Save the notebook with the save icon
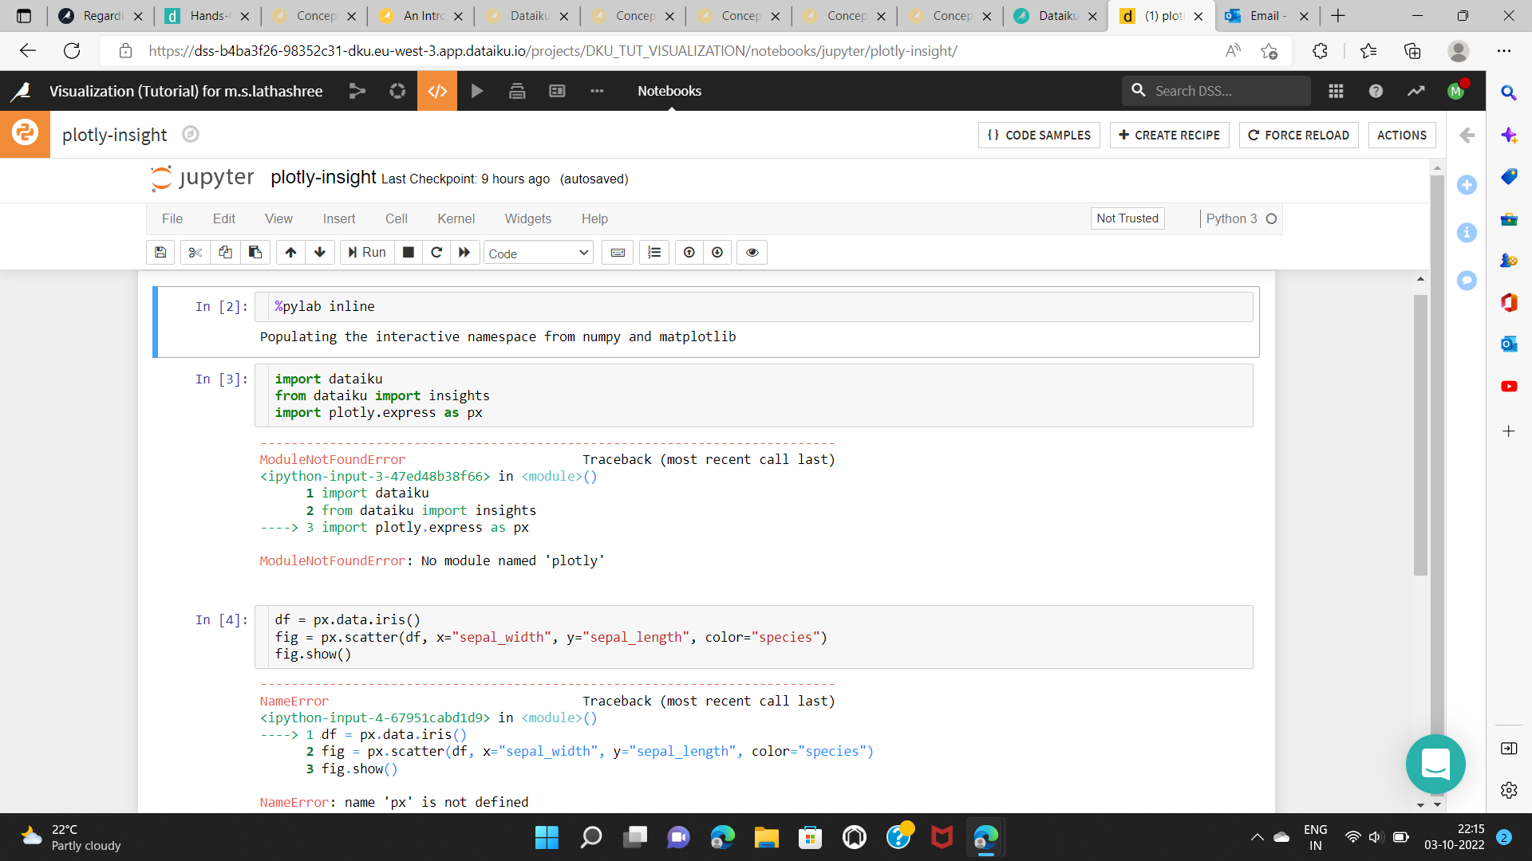Screen dimensions: 1532x861 pos(160,252)
